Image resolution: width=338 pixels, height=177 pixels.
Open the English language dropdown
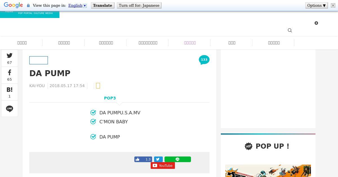(77, 5)
